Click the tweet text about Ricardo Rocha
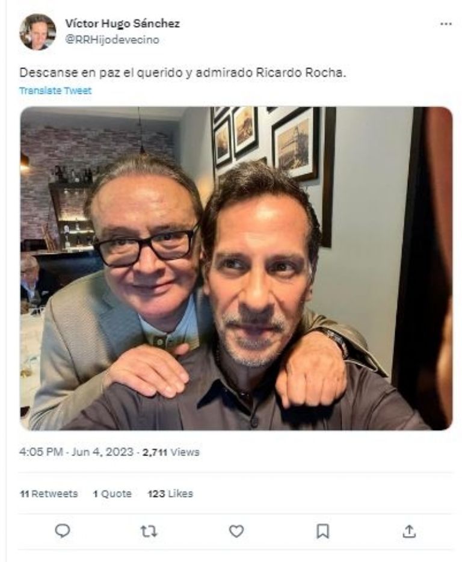 coord(183,73)
